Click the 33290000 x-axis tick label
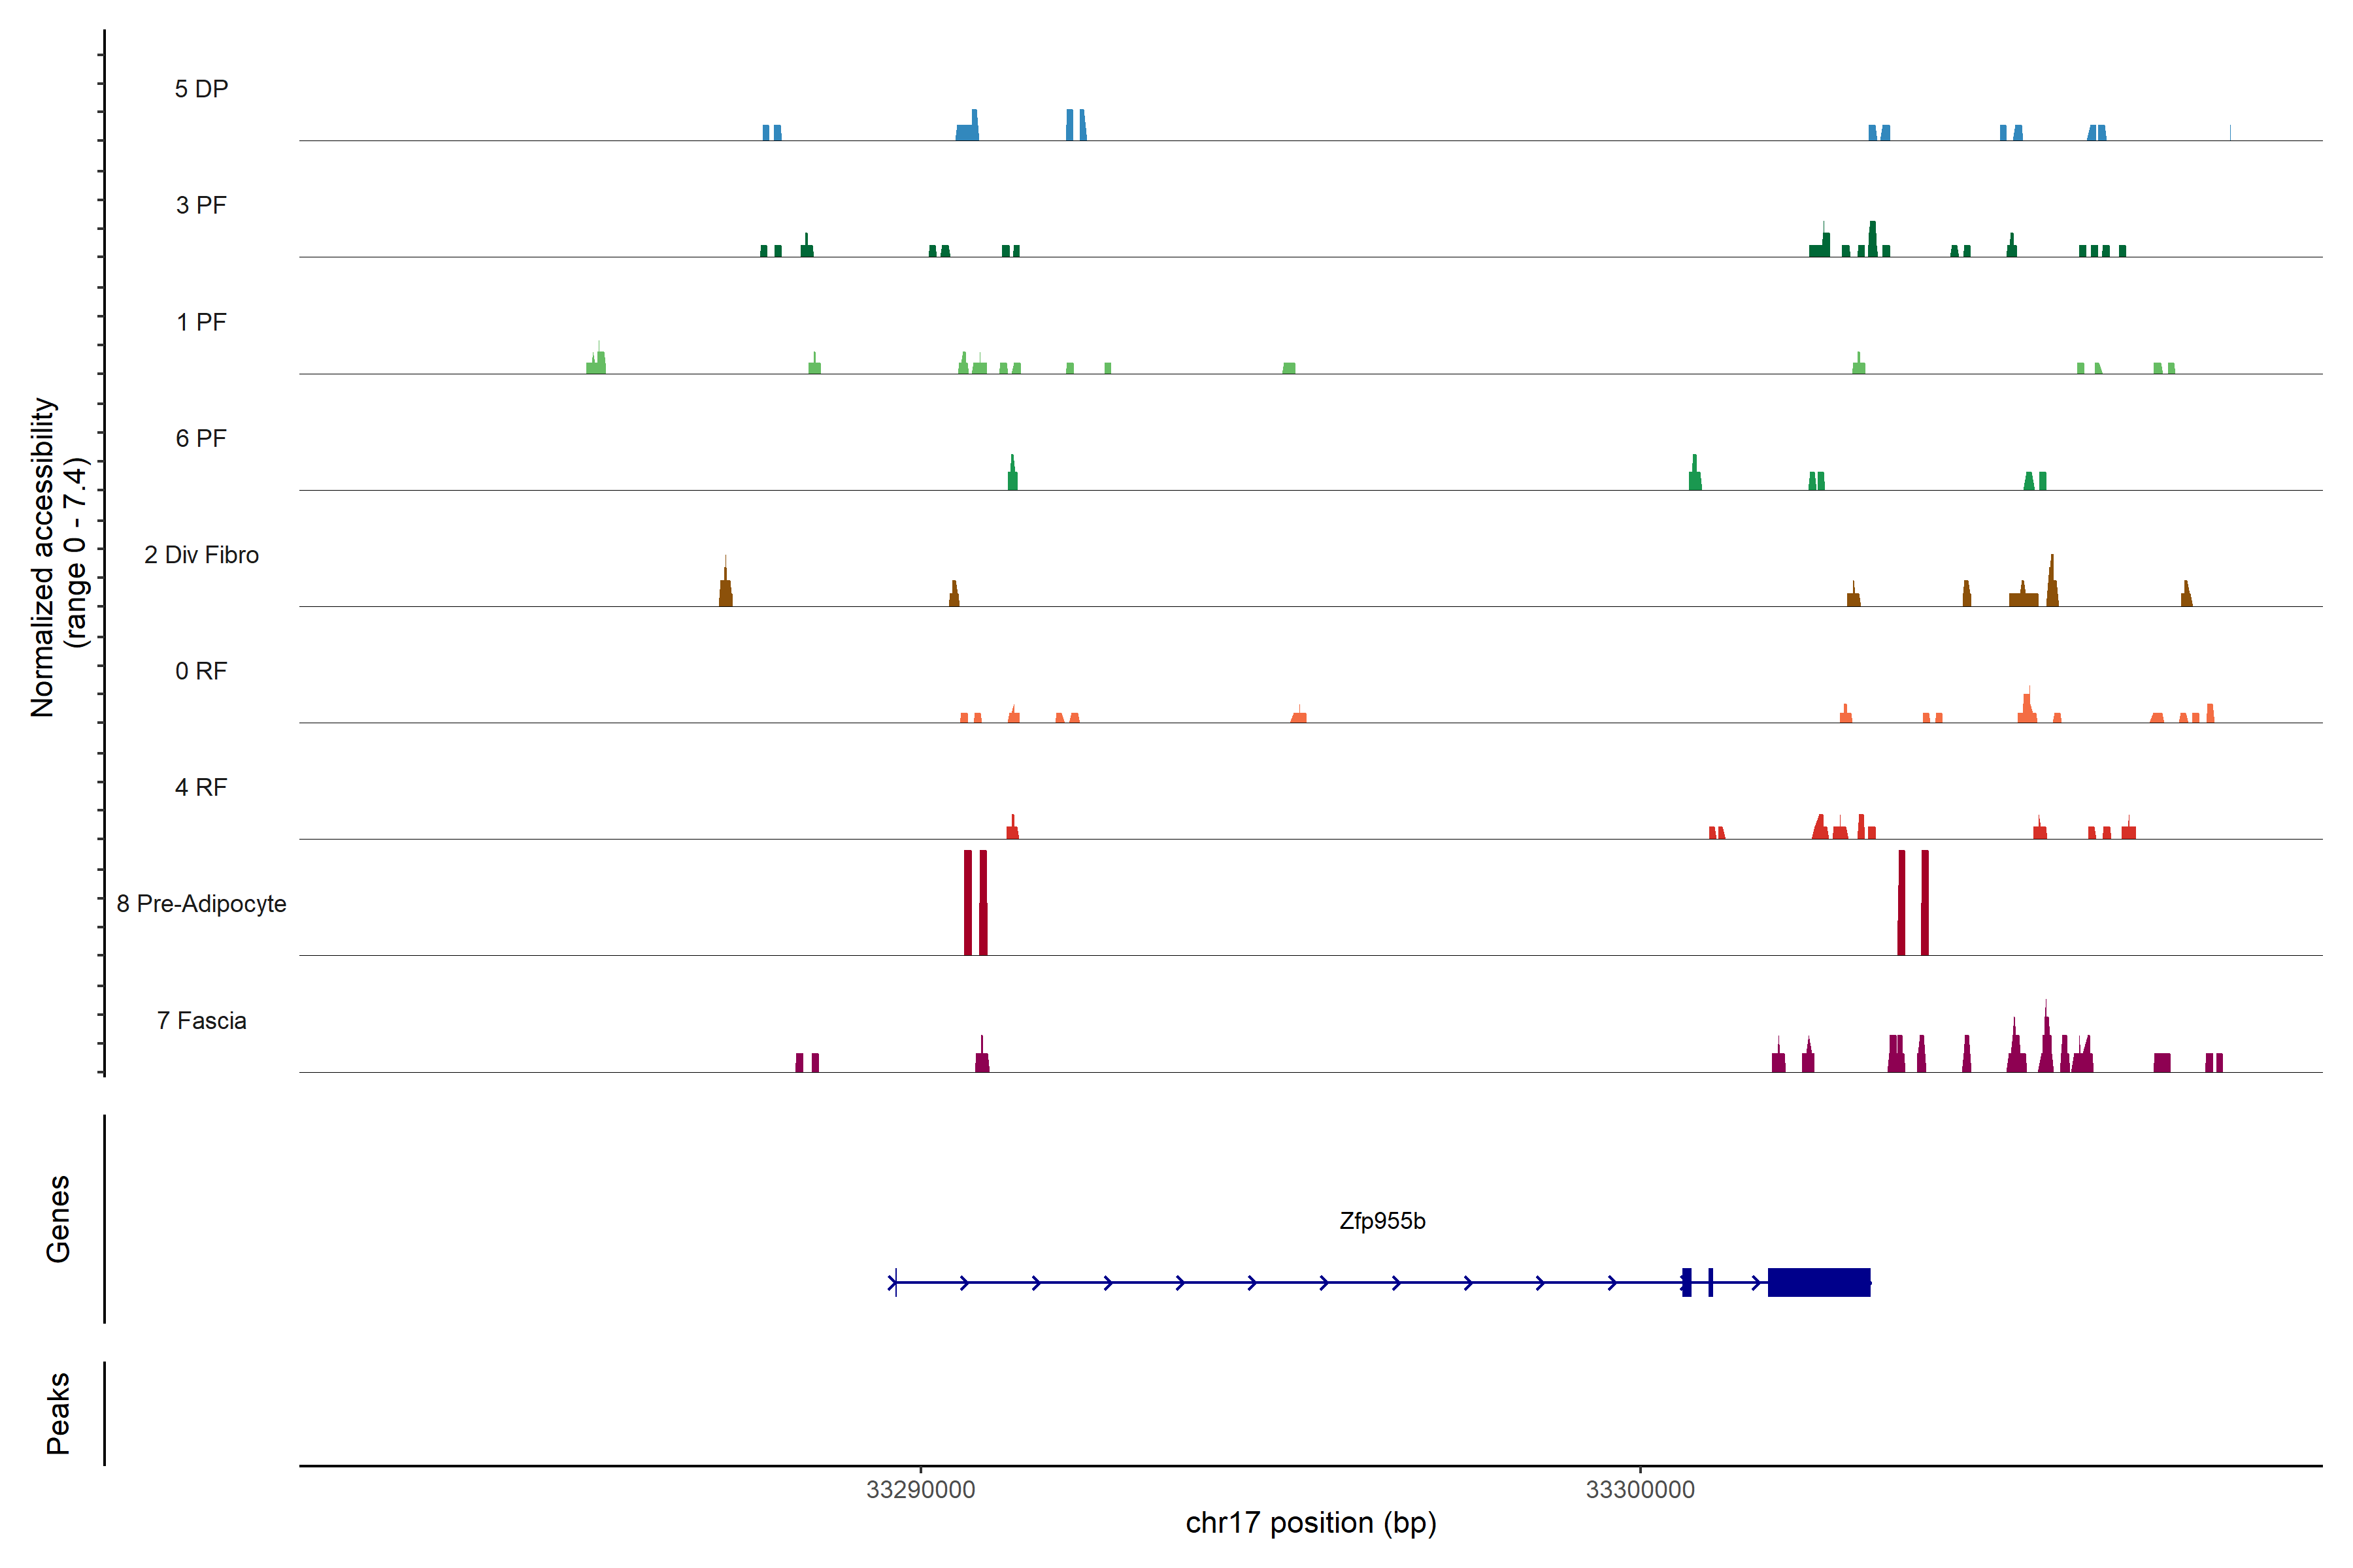Image resolution: width=2353 pixels, height=1568 pixels. 920,1489
